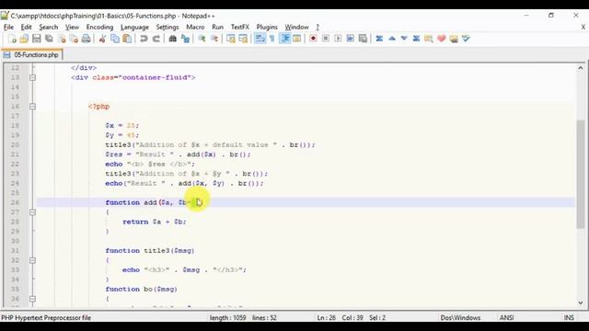589x331 pixels.
Task: Click the blue down-triangle plugin icon
Action: [404, 39]
